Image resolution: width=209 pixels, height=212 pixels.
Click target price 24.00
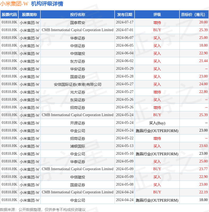tap(203, 84)
